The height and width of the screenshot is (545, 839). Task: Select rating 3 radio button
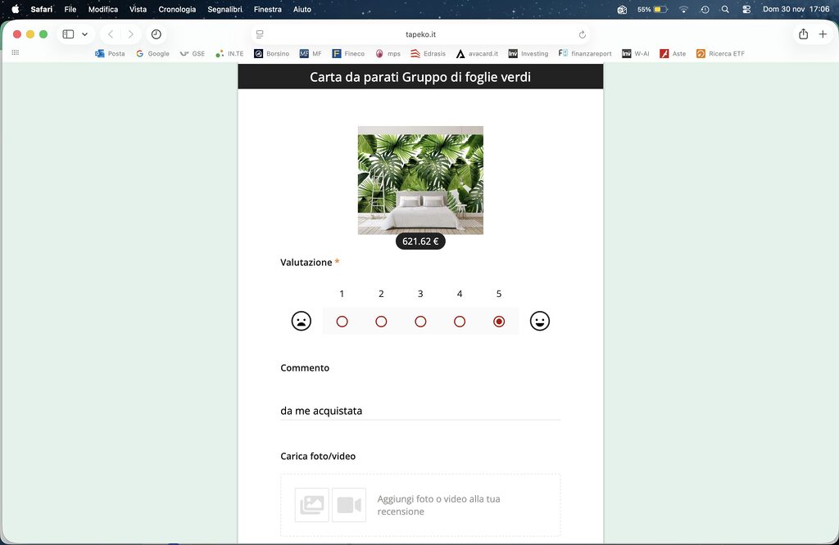tap(420, 322)
